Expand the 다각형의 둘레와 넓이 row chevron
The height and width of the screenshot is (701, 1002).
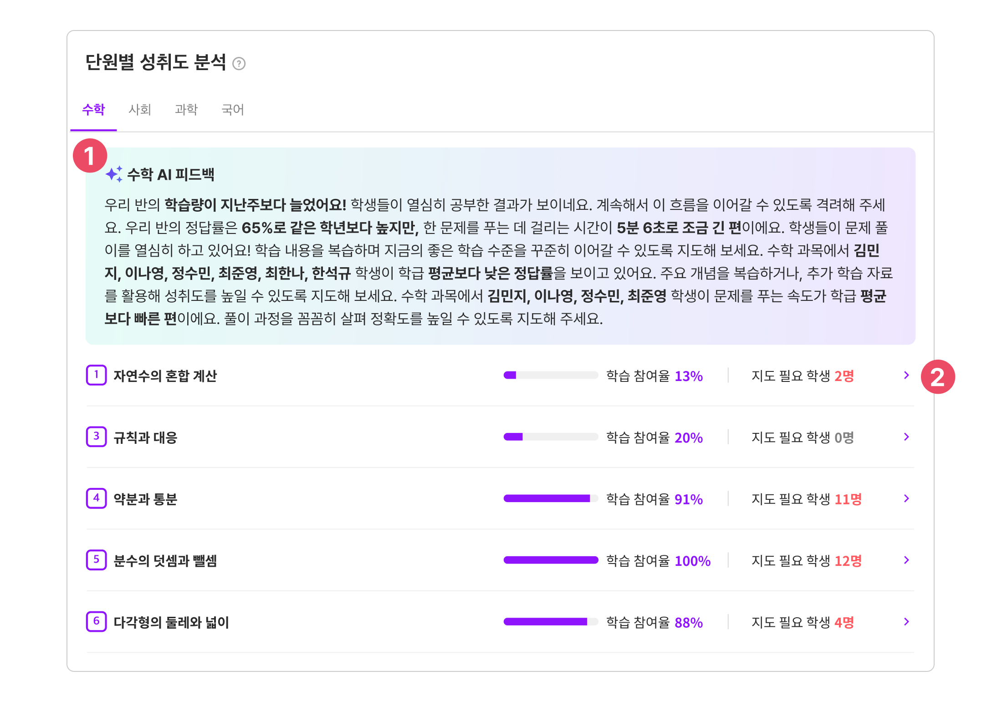point(906,622)
